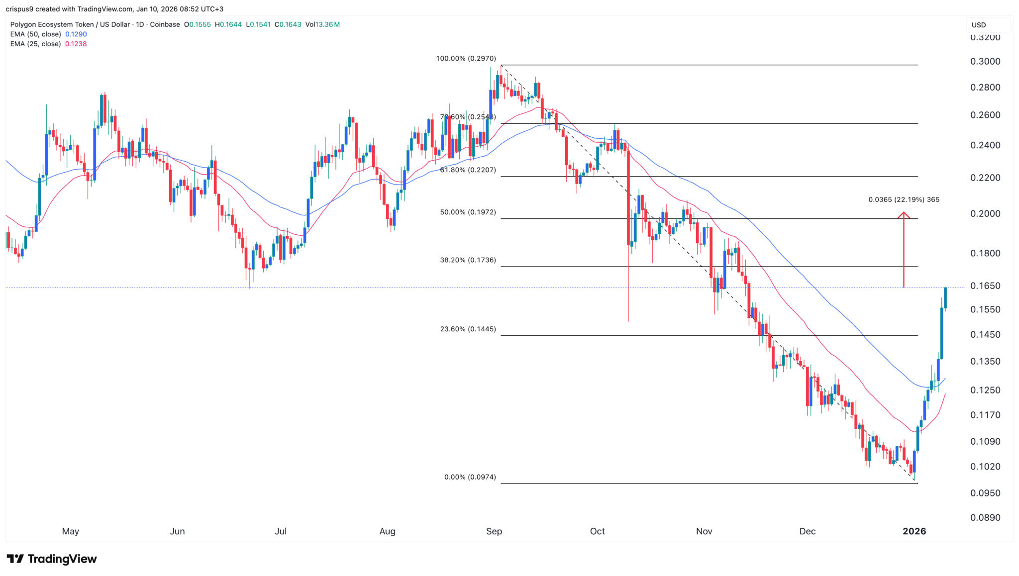The width and height of the screenshot is (1019, 576).
Task: Click Sep on the time axis
Action: [494, 531]
